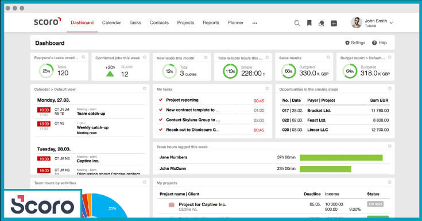The image size is (422, 221).
Task: Select the 10:00 Monday time badge
Action: pyautogui.click(x=44, y=110)
